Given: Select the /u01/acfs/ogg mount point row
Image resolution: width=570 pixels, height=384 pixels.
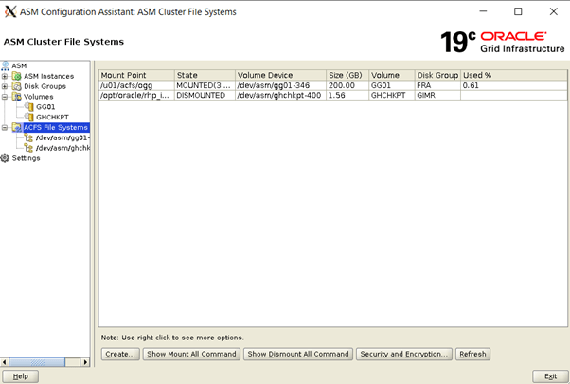Looking at the screenshot, I should pos(135,85).
